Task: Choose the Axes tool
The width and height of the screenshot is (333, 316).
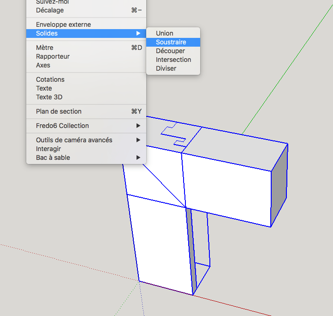Action: (x=86, y=65)
